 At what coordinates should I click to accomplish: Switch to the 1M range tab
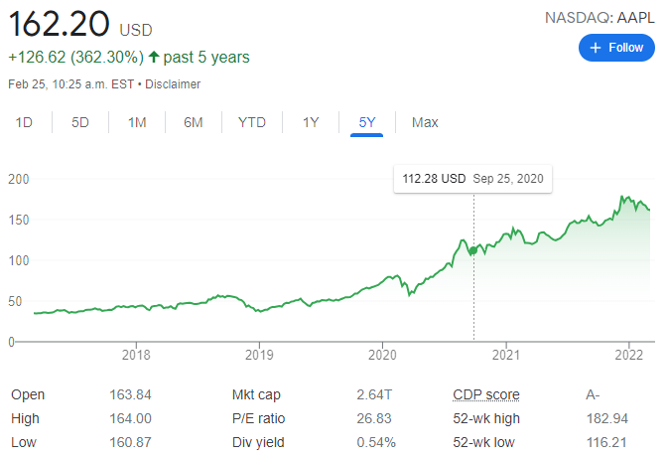click(137, 122)
